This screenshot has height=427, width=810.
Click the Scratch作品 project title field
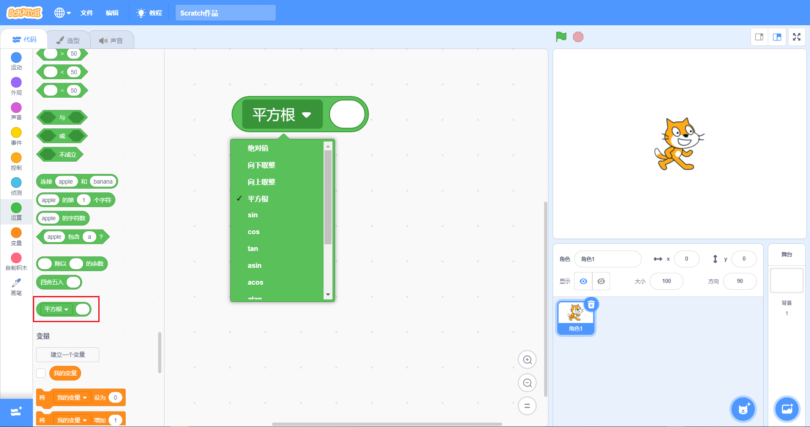(x=226, y=13)
